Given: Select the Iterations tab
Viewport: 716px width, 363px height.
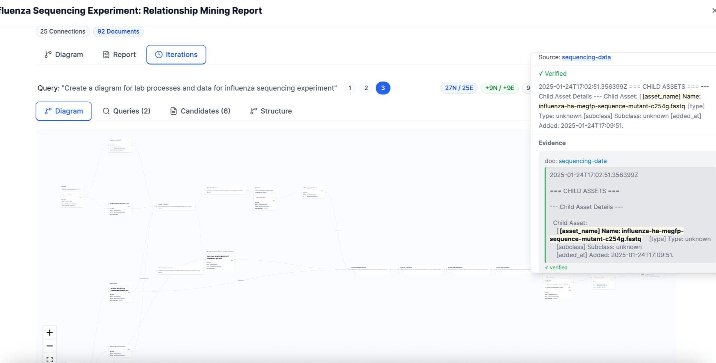Looking at the screenshot, I should pyautogui.click(x=176, y=54).
